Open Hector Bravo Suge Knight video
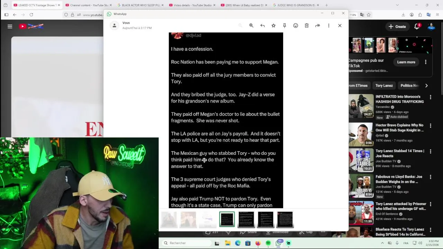Image resolution: width=443 pixels, height=249 pixels. coord(399,128)
